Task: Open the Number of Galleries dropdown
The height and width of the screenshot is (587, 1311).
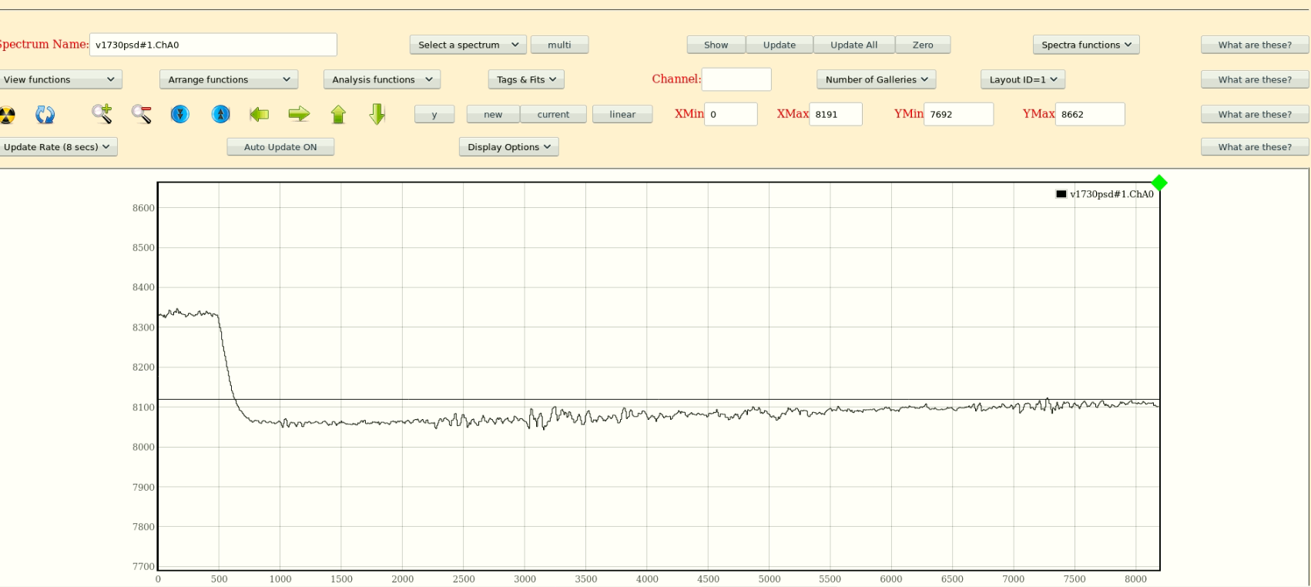Action: 877,79
